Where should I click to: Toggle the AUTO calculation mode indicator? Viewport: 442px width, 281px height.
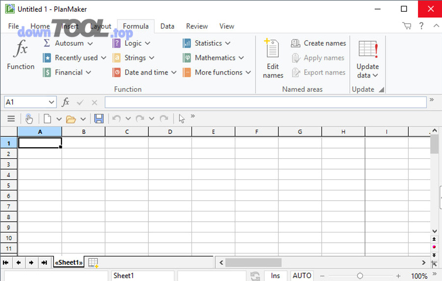tap(302, 276)
